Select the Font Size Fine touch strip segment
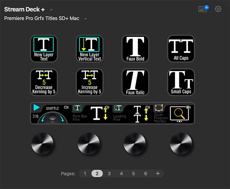The width and height of the screenshot is (230, 189). pos(92,113)
